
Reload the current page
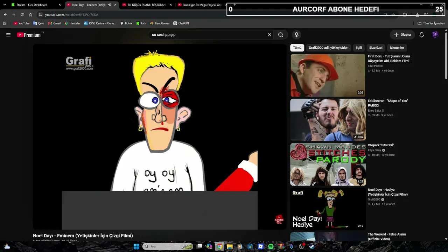click(x=22, y=15)
